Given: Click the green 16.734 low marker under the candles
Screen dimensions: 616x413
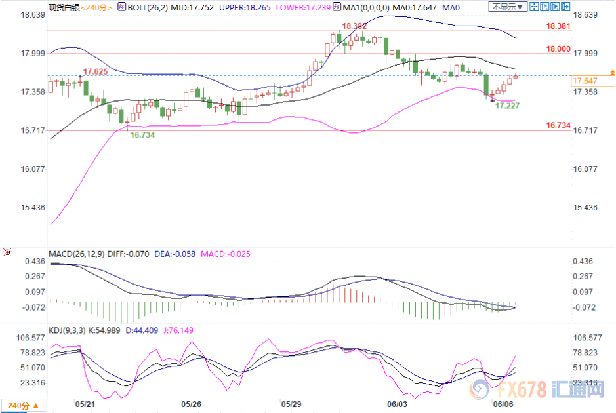Looking at the screenshot, I should click(143, 134).
